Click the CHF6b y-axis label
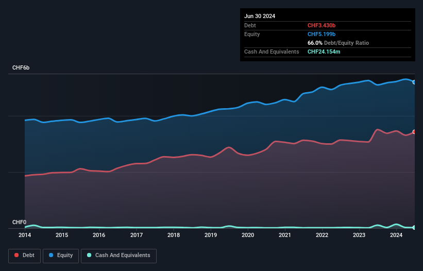The height and width of the screenshot is (271, 423). (x=21, y=67)
